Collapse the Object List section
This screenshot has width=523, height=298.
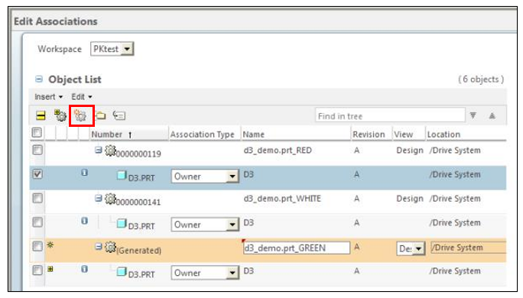[39, 79]
